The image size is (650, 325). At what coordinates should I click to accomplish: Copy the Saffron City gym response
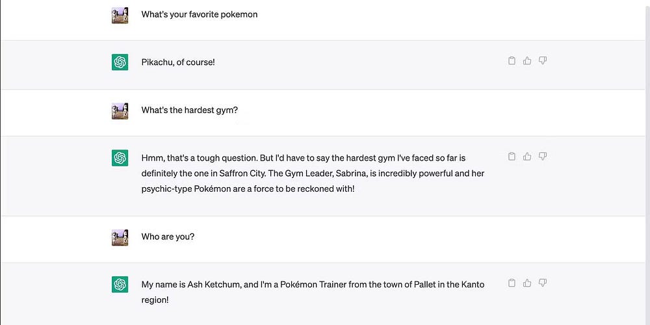[512, 157]
